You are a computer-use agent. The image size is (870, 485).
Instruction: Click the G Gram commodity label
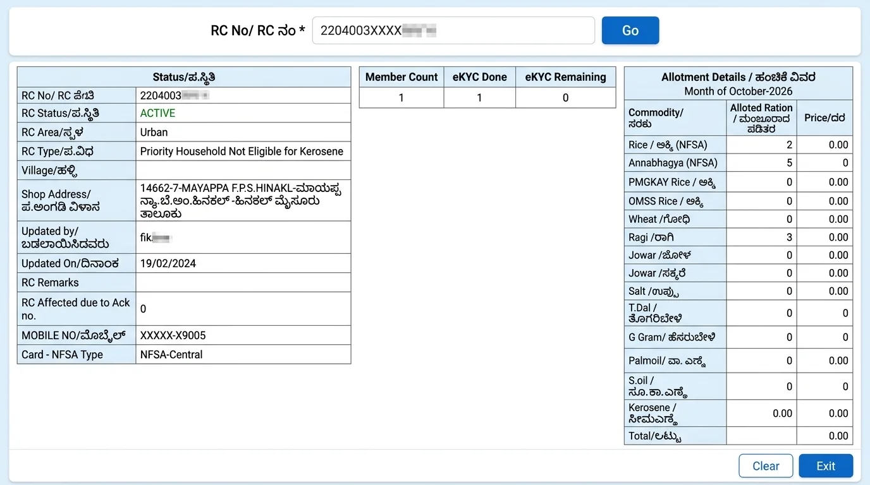(672, 337)
